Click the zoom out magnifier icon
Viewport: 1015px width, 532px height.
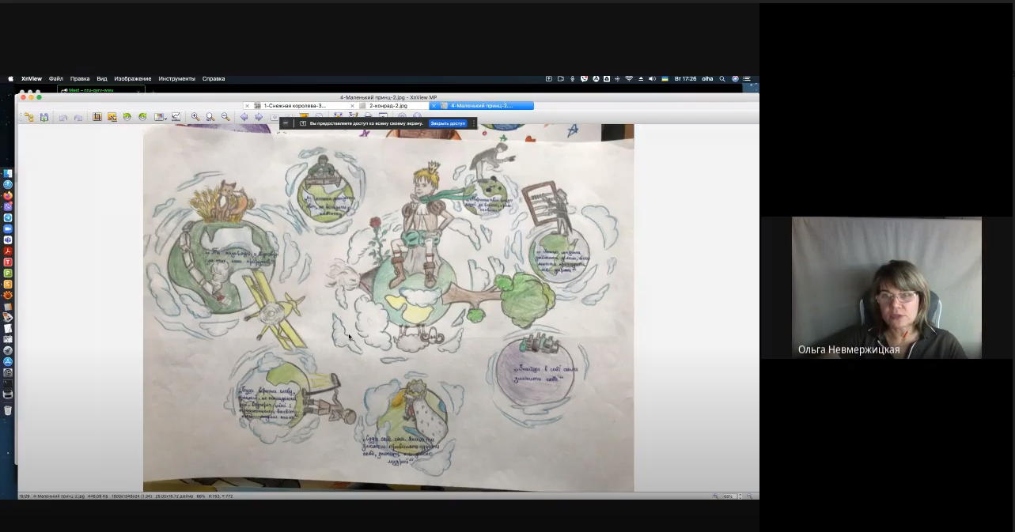tap(225, 117)
